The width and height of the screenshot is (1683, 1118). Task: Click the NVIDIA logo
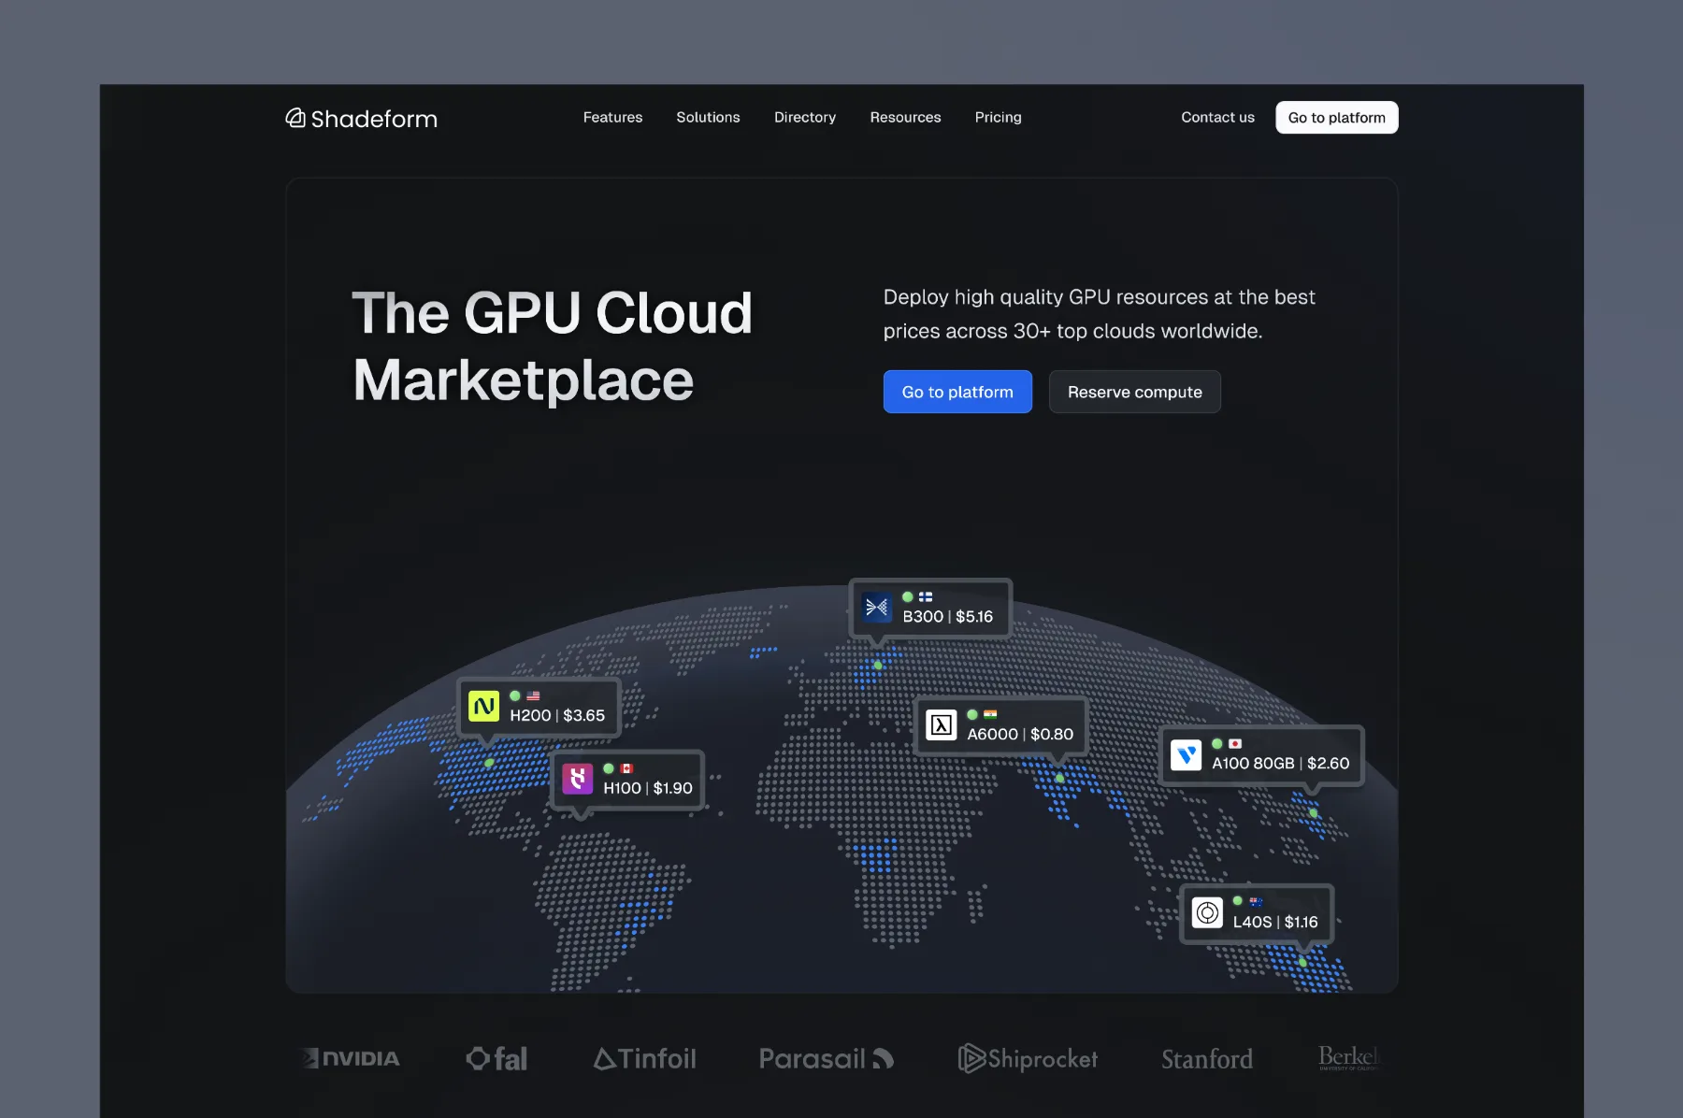(352, 1058)
